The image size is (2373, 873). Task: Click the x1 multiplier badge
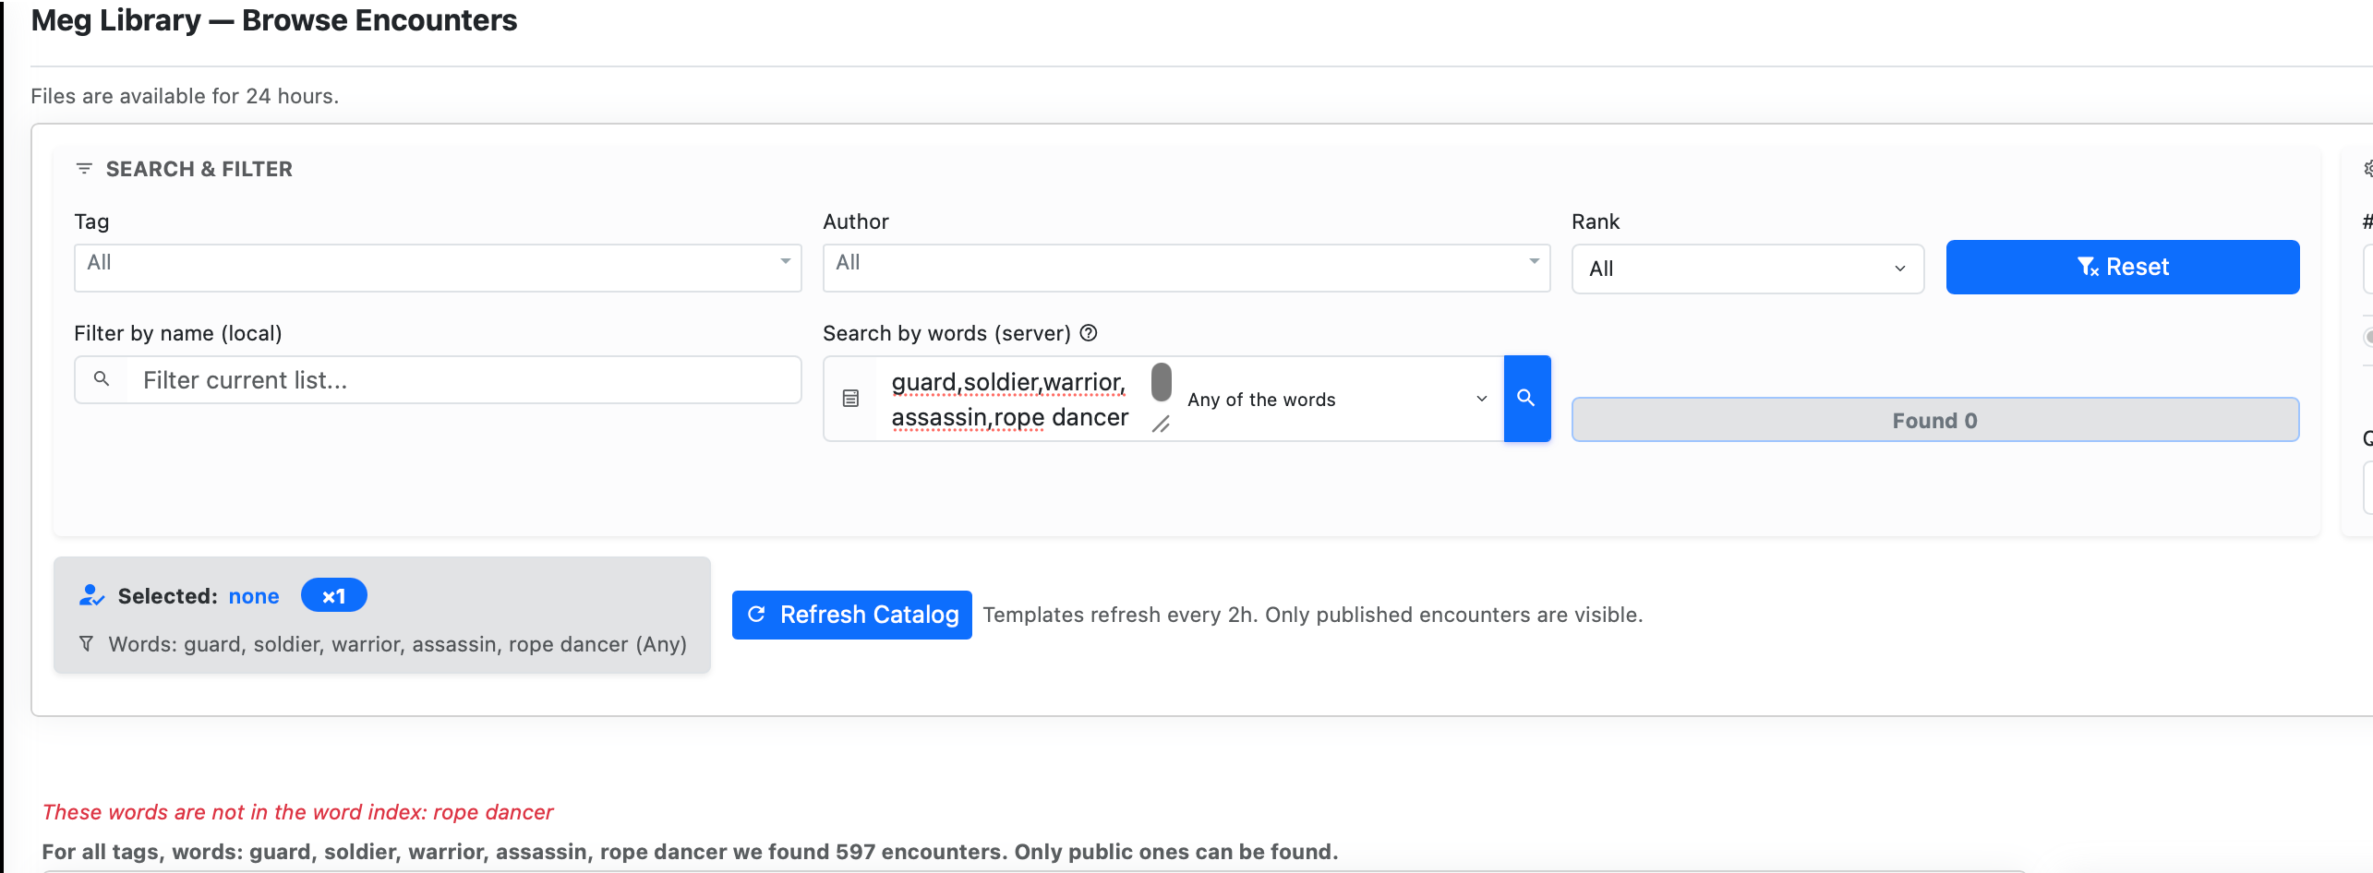333,596
